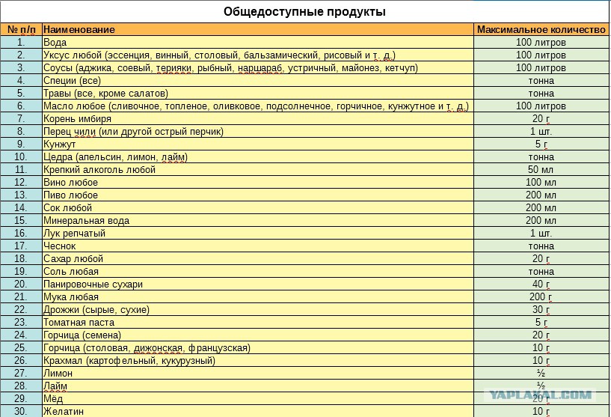Select the header cell 'Наименование'
The width and height of the screenshot is (611, 417).
(258, 30)
